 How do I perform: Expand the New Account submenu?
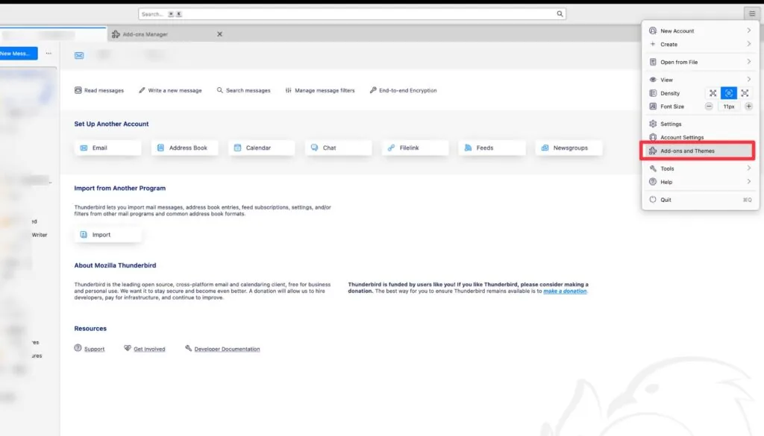700,31
